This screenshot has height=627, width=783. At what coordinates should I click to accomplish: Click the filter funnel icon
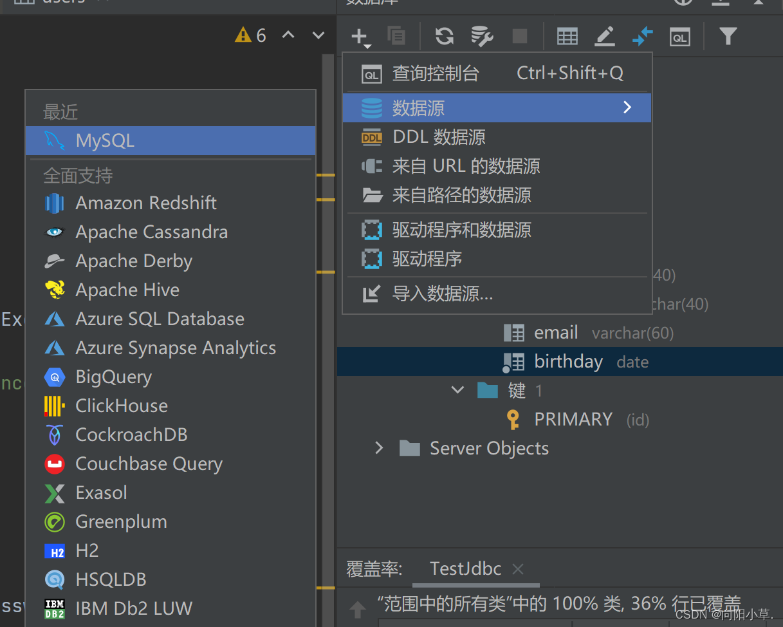[x=728, y=36]
